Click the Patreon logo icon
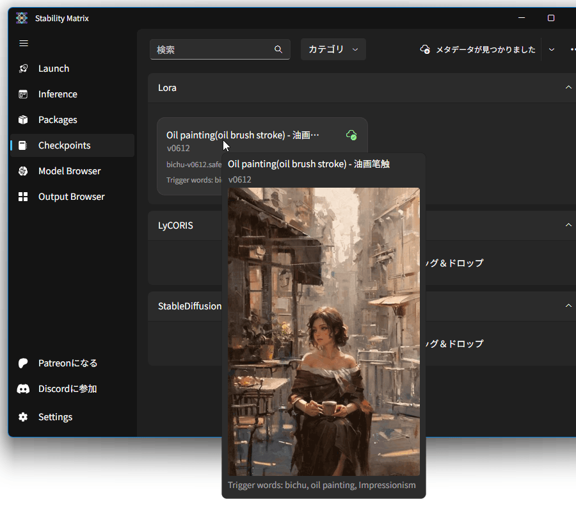576x506 pixels. [23, 363]
